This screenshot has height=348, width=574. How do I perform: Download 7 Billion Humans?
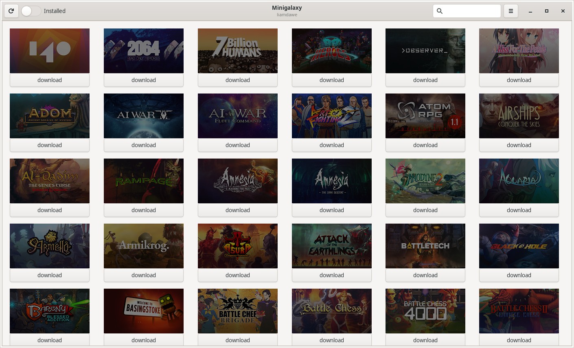point(238,80)
